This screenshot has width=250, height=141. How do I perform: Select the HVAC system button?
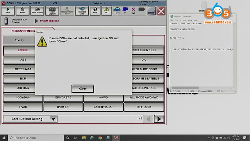pyautogui.click(x=23, y=107)
